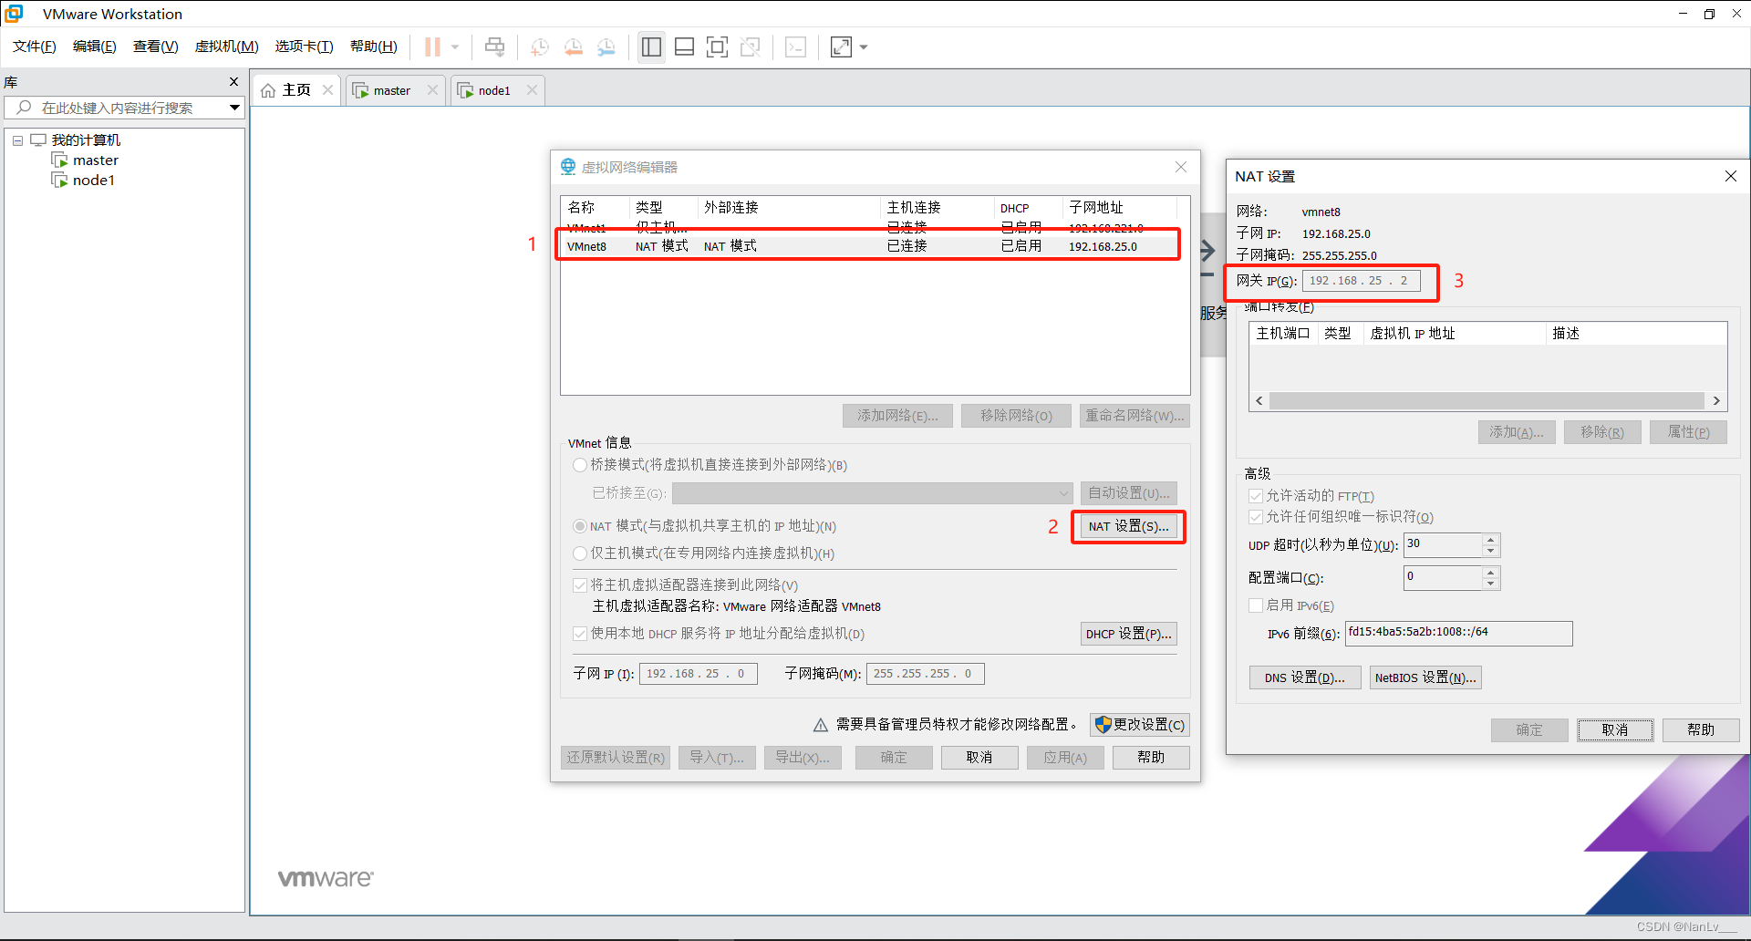This screenshot has width=1751, height=941.
Task: Open the stretch display dropdown arrow
Action: click(864, 47)
